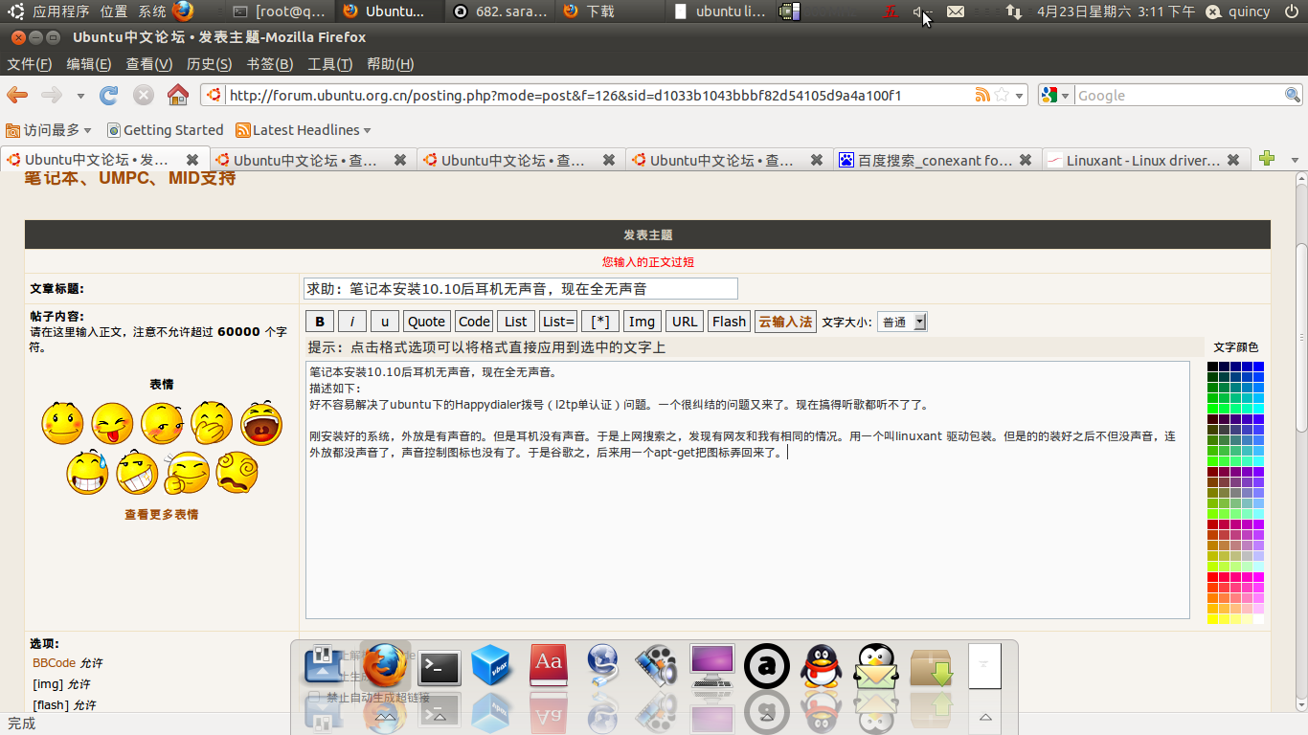Insert the headband fist-pumping emoticon
Viewport: 1308px width, 735px height.
point(187,472)
